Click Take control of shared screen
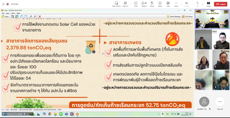Screen dimensions: 230x118 (116, 4)
